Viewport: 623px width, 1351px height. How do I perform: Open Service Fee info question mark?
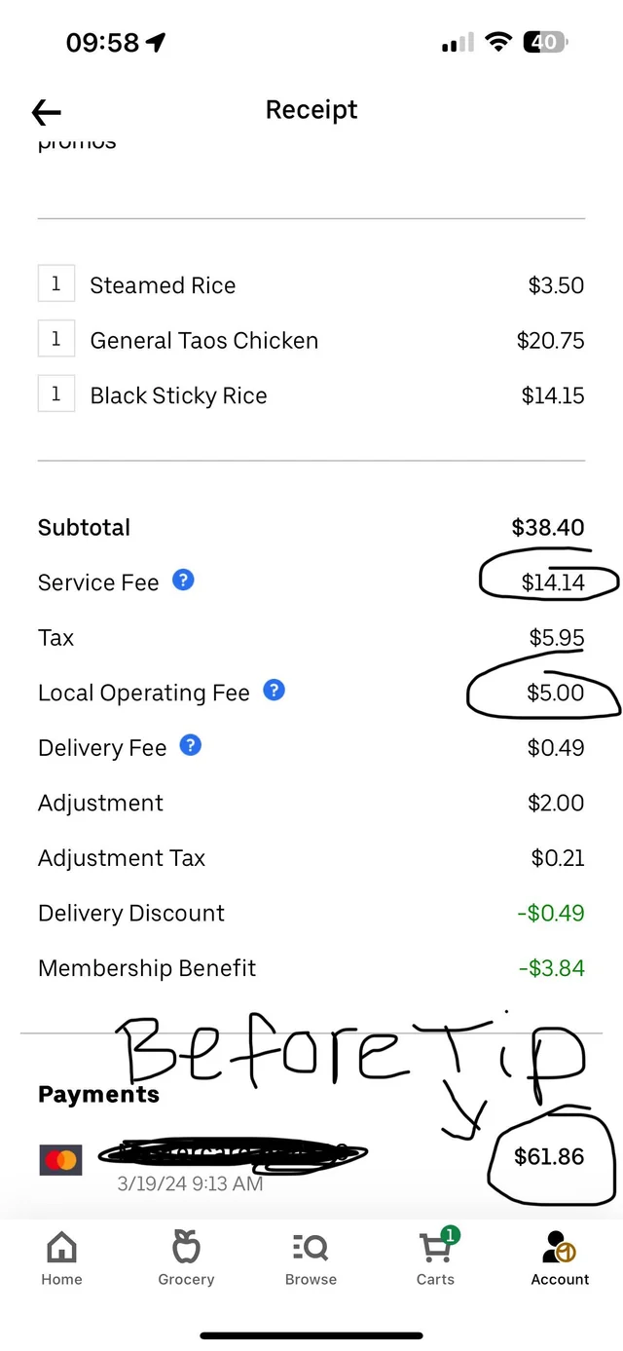click(183, 581)
